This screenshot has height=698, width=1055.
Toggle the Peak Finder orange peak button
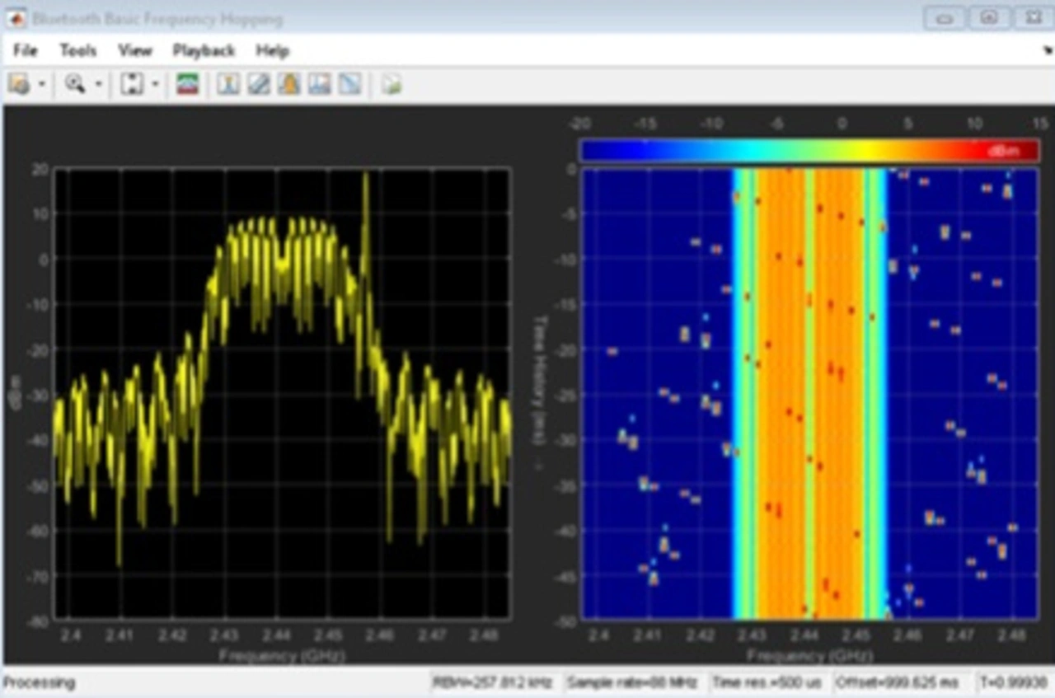pos(288,84)
